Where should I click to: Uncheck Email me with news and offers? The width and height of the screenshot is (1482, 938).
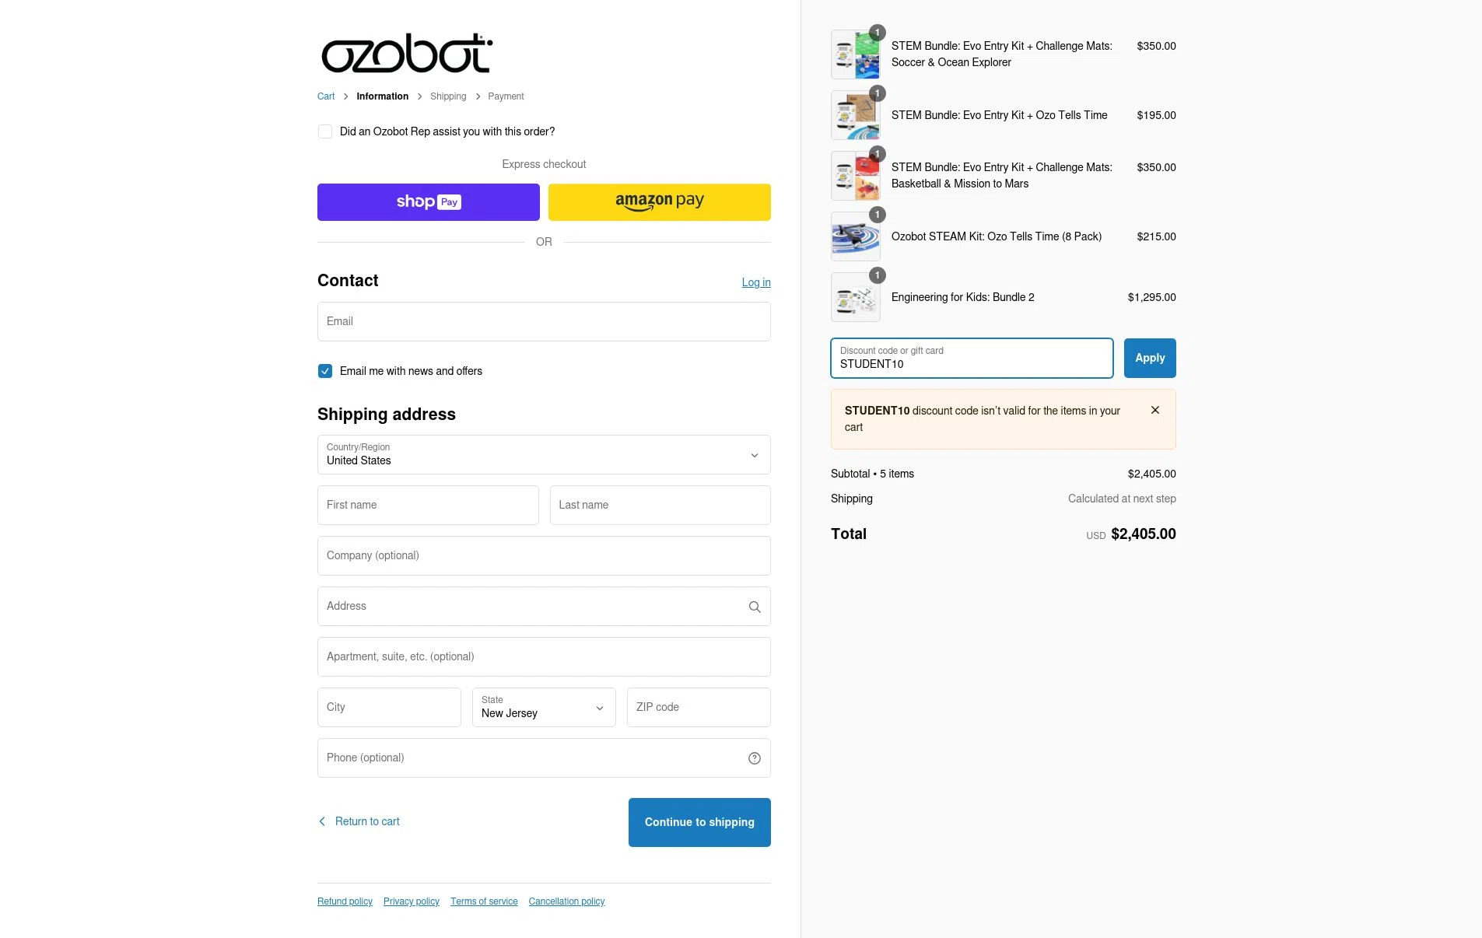[x=325, y=372]
